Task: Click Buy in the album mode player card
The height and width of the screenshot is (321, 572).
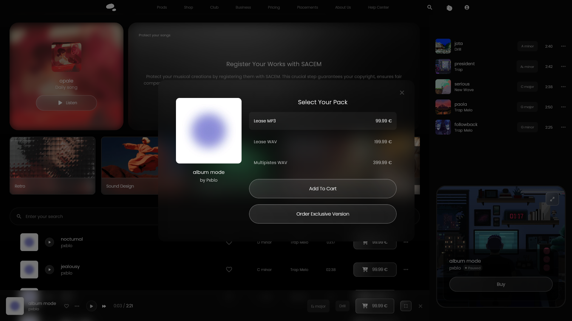Action: point(501,284)
